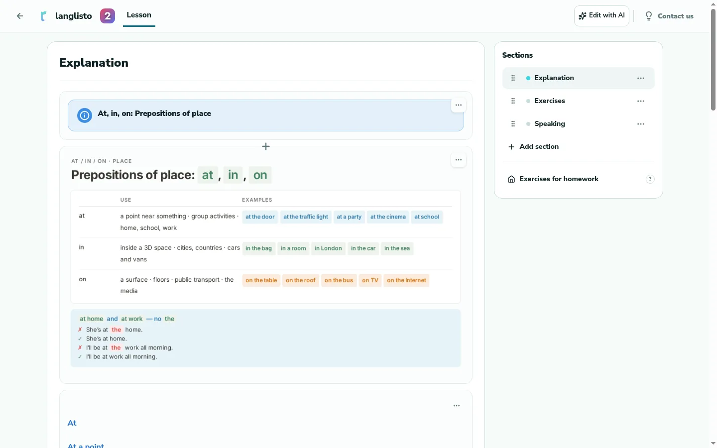717x448 pixels.
Task: Click Edit with AI button
Action: coord(601,16)
